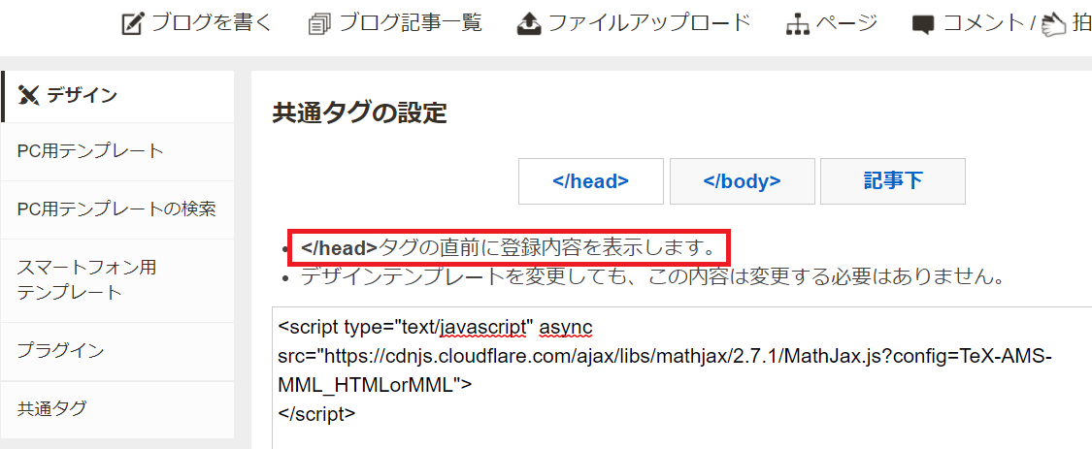Open PC用テンプレートの検索 in the sidebar

(x=117, y=209)
